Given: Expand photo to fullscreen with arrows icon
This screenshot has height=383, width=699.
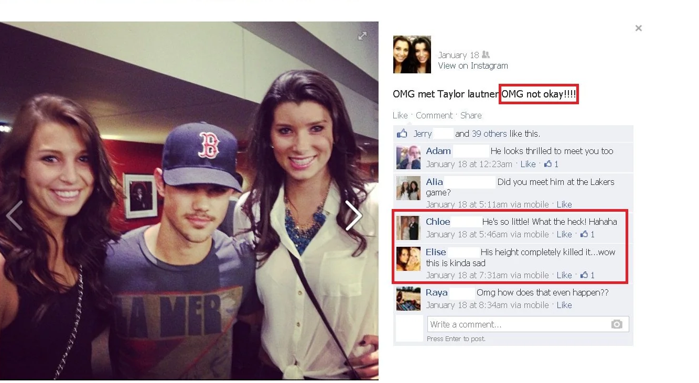Looking at the screenshot, I should 362,36.
